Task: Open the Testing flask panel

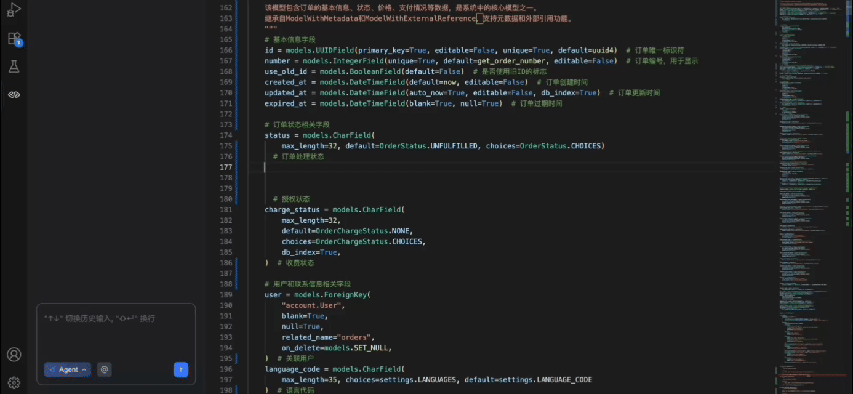Action: 14,66
